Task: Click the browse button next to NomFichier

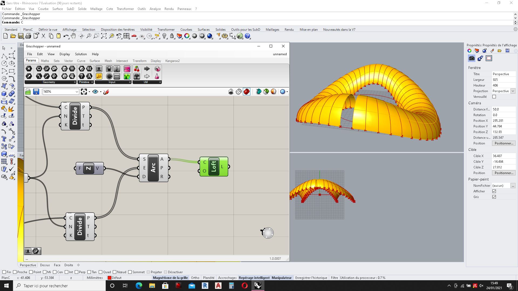Action: pos(513,186)
